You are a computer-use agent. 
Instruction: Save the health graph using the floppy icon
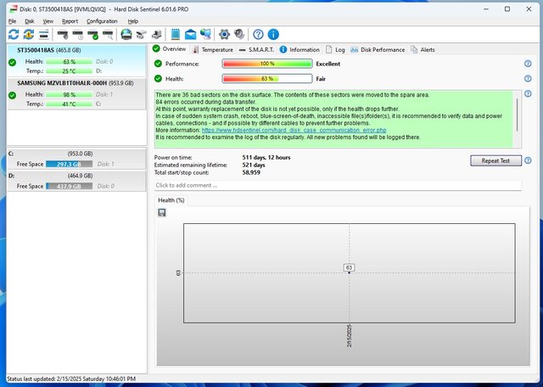pos(162,212)
